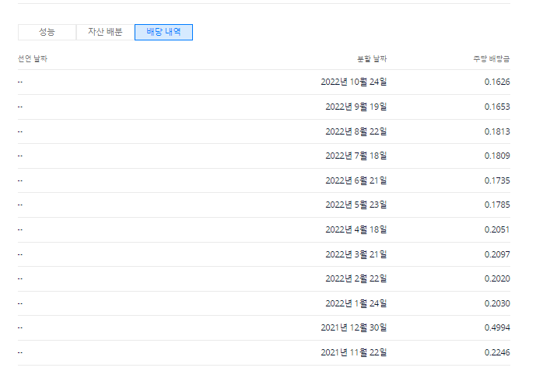Screen dimensions: 536x371
Task: Select the date 2021년 12월 30일
Action: tap(354, 327)
